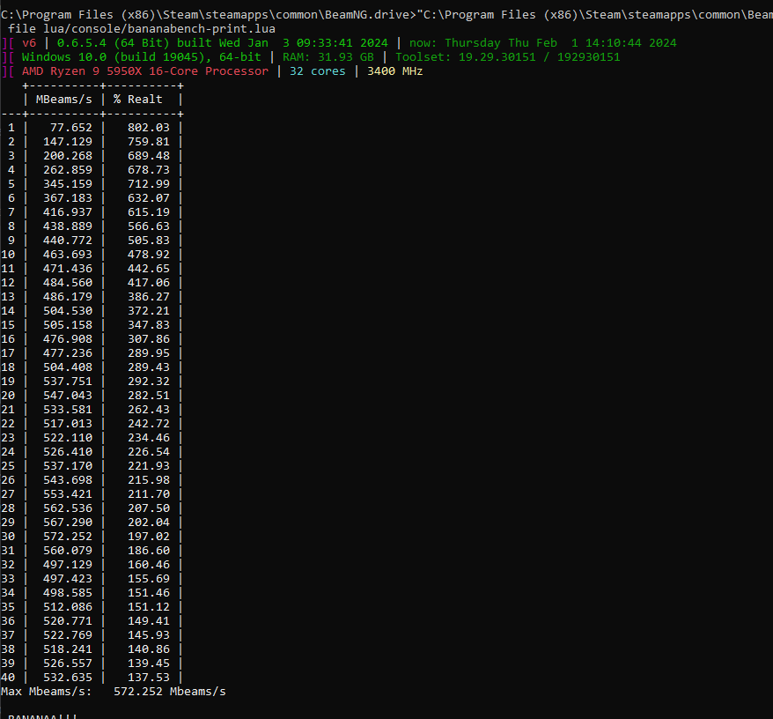Screen dimensions: 773x719
Task: Click the value 417.06 in row 12
Action: (149, 283)
